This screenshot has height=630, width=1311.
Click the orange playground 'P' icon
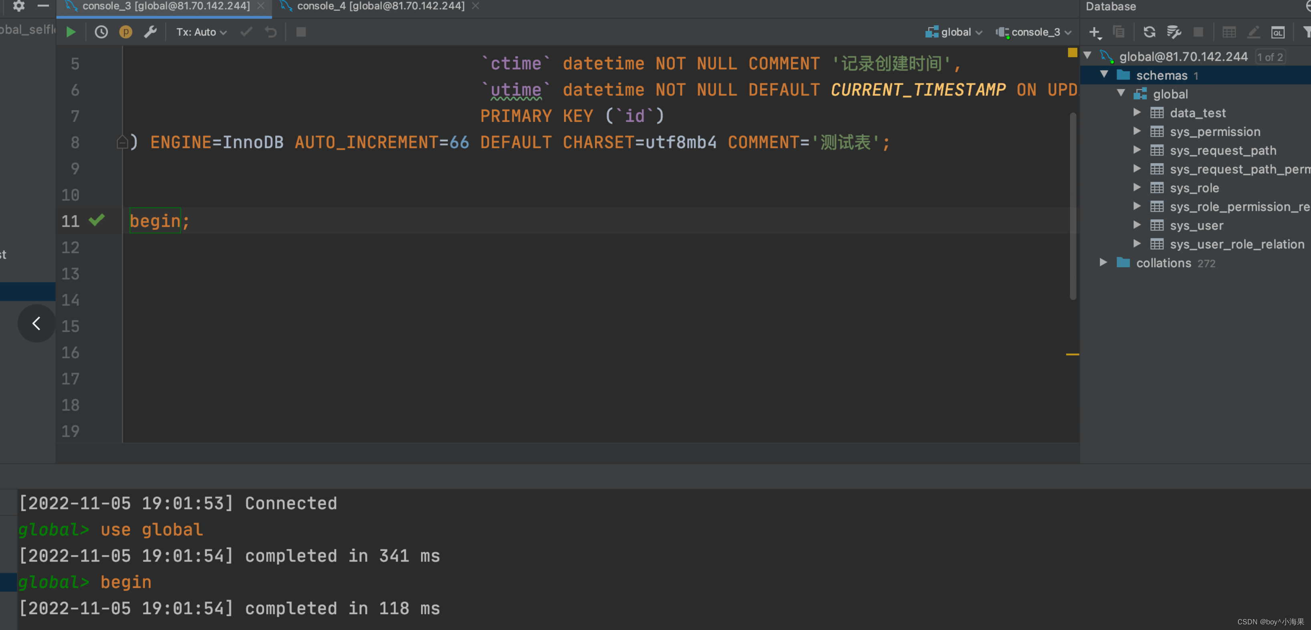(x=125, y=32)
